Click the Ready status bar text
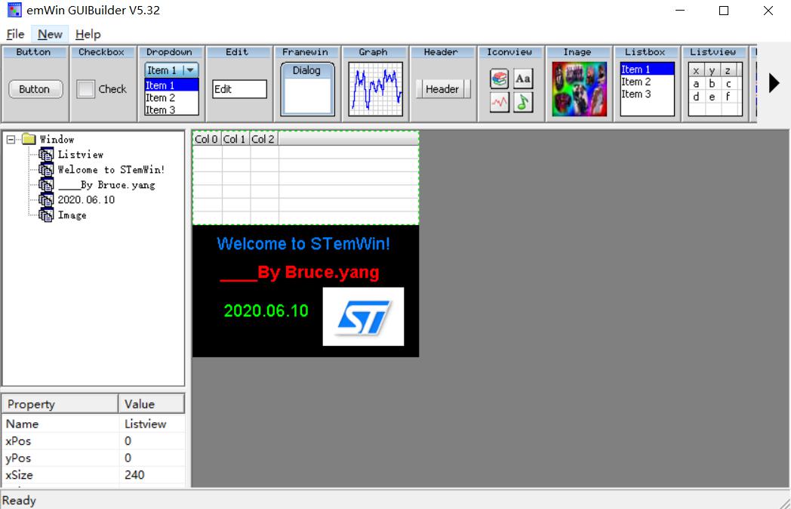The width and height of the screenshot is (791, 509). pos(19,501)
